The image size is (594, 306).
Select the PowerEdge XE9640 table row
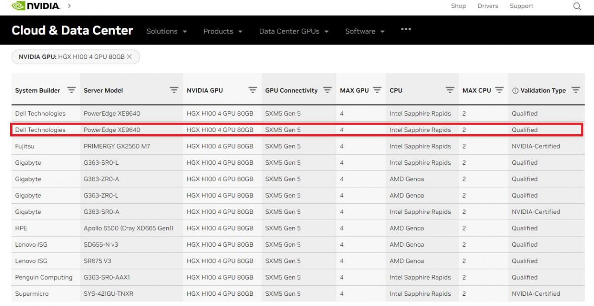(x=297, y=130)
